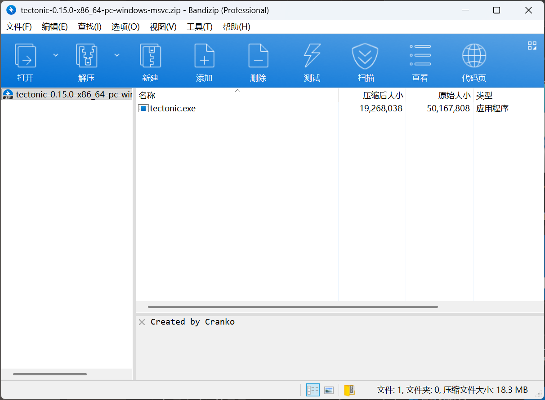This screenshot has height=400, width=545.
Task: Minimize the Bandizip window
Action: tap(465, 10)
